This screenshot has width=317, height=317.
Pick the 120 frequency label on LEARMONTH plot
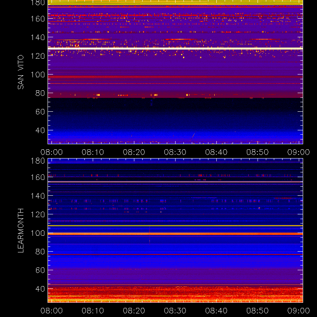(x=38, y=214)
